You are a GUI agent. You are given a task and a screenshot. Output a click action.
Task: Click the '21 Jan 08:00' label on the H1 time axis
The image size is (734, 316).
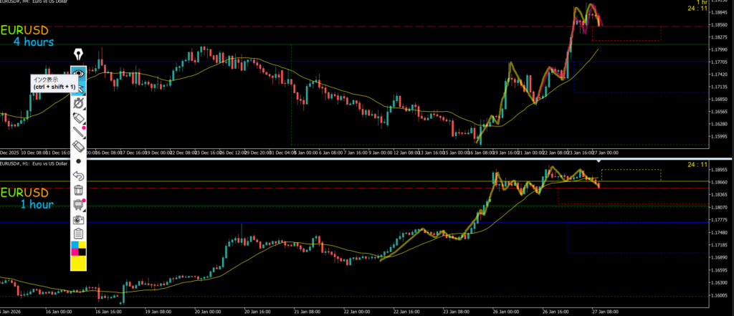[306, 311]
